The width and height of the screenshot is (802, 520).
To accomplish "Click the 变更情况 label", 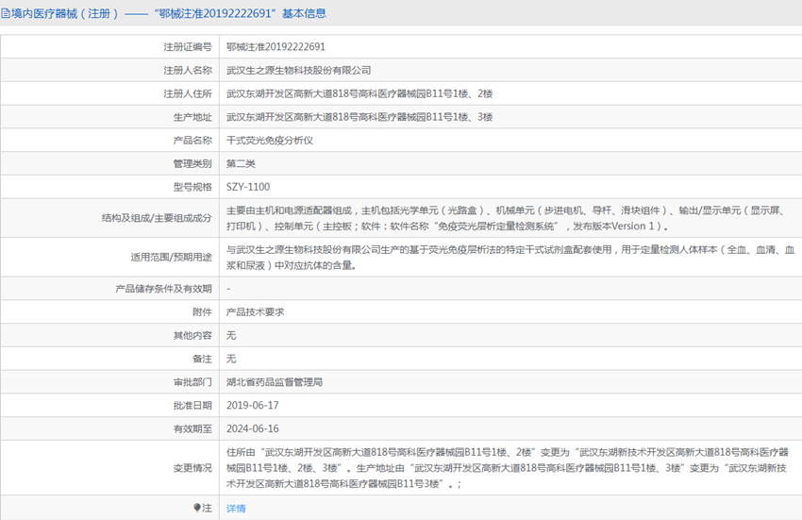I will [x=192, y=468].
